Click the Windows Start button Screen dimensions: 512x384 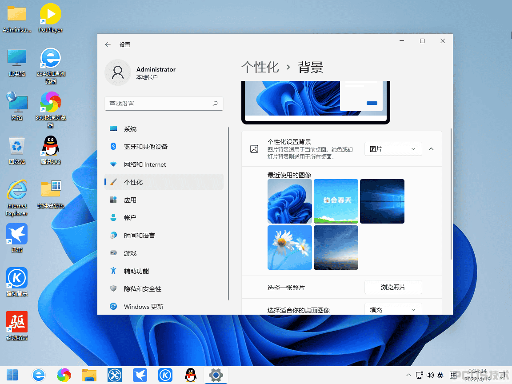pyautogui.click(x=12, y=375)
